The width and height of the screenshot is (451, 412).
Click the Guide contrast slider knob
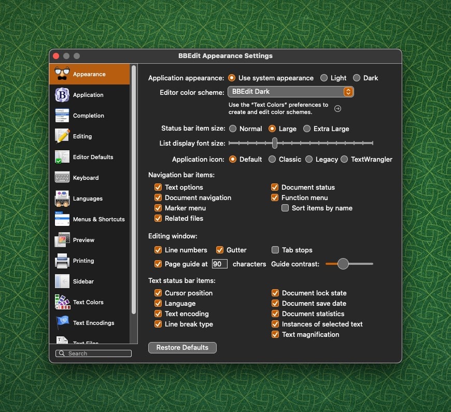pyautogui.click(x=343, y=264)
